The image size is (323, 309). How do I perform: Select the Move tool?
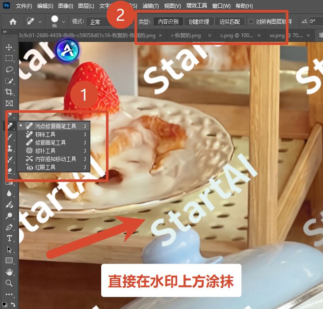click(9, 48)
